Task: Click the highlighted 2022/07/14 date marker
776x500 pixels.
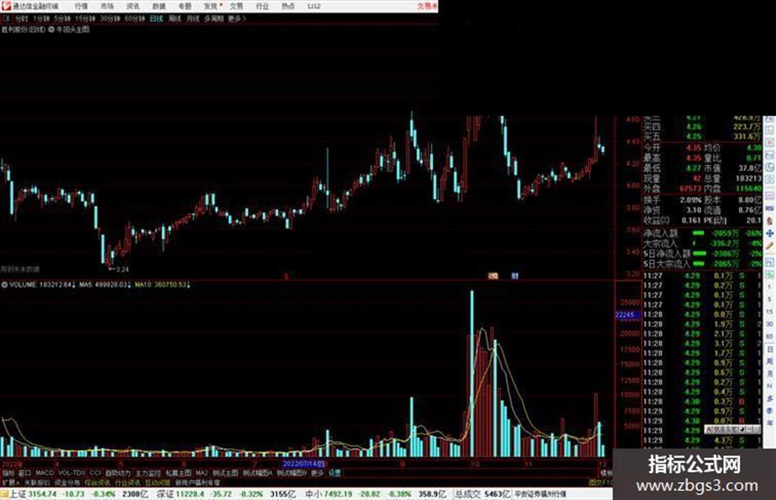Action: pyautogui.click(x=303, y=464)
